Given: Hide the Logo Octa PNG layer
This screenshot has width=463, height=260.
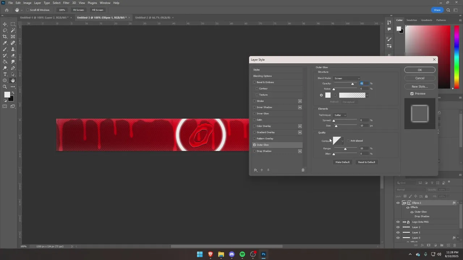Looking at the screenshot, I should (x=398, y=222).
